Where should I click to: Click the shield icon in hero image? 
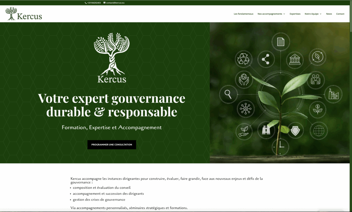[295, 131]
